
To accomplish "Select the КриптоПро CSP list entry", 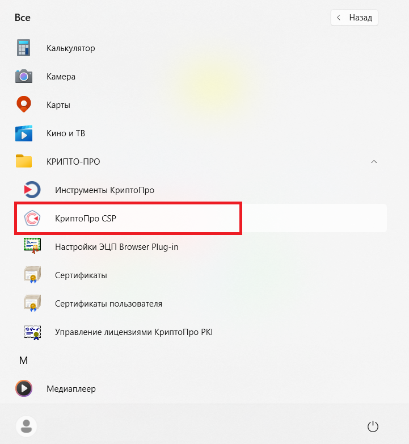I will pyautogui.click(x=201, y=218).
